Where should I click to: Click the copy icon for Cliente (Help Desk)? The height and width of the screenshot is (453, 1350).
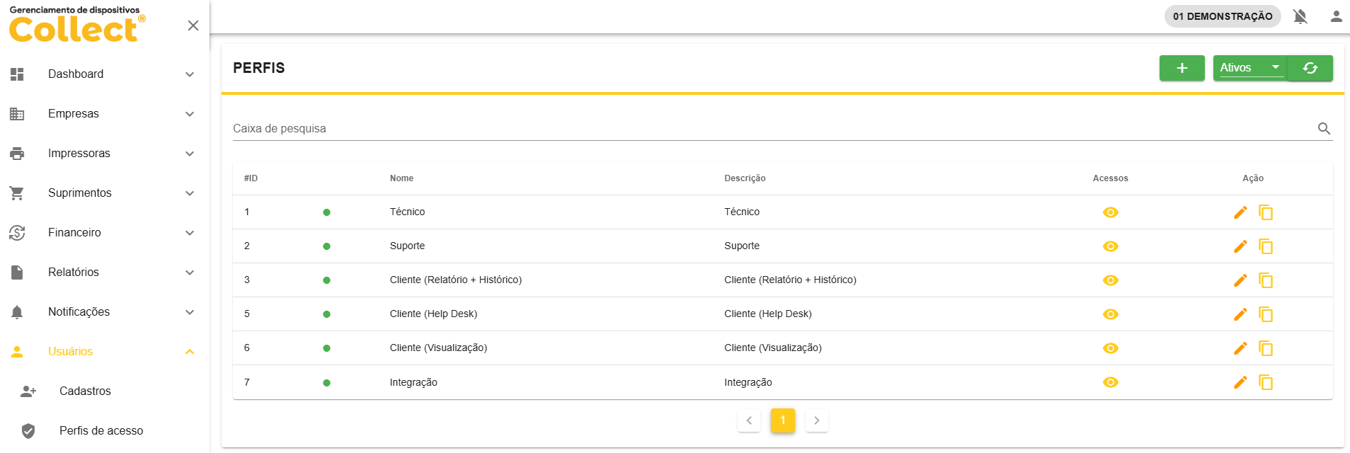tap(1266, 314)
